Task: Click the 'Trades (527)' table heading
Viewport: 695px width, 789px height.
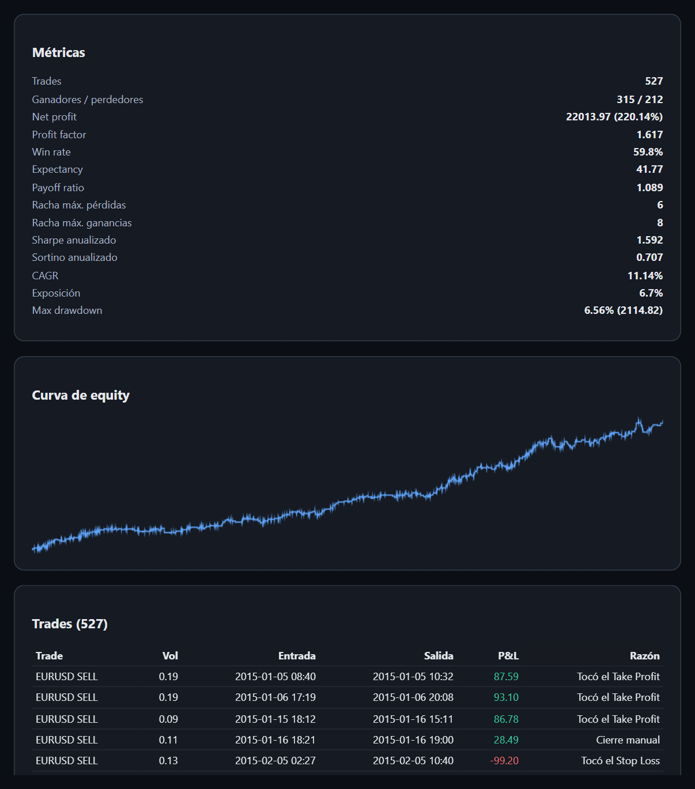Action: 70,624
